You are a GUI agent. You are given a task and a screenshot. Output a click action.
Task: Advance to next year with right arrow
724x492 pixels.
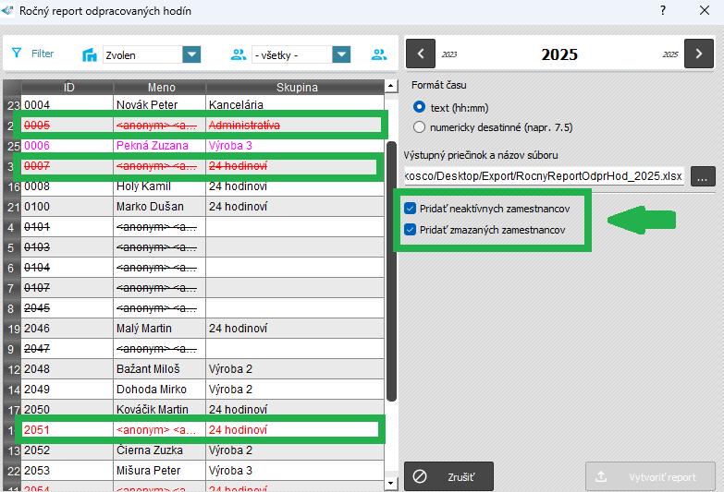coord(698,54)
